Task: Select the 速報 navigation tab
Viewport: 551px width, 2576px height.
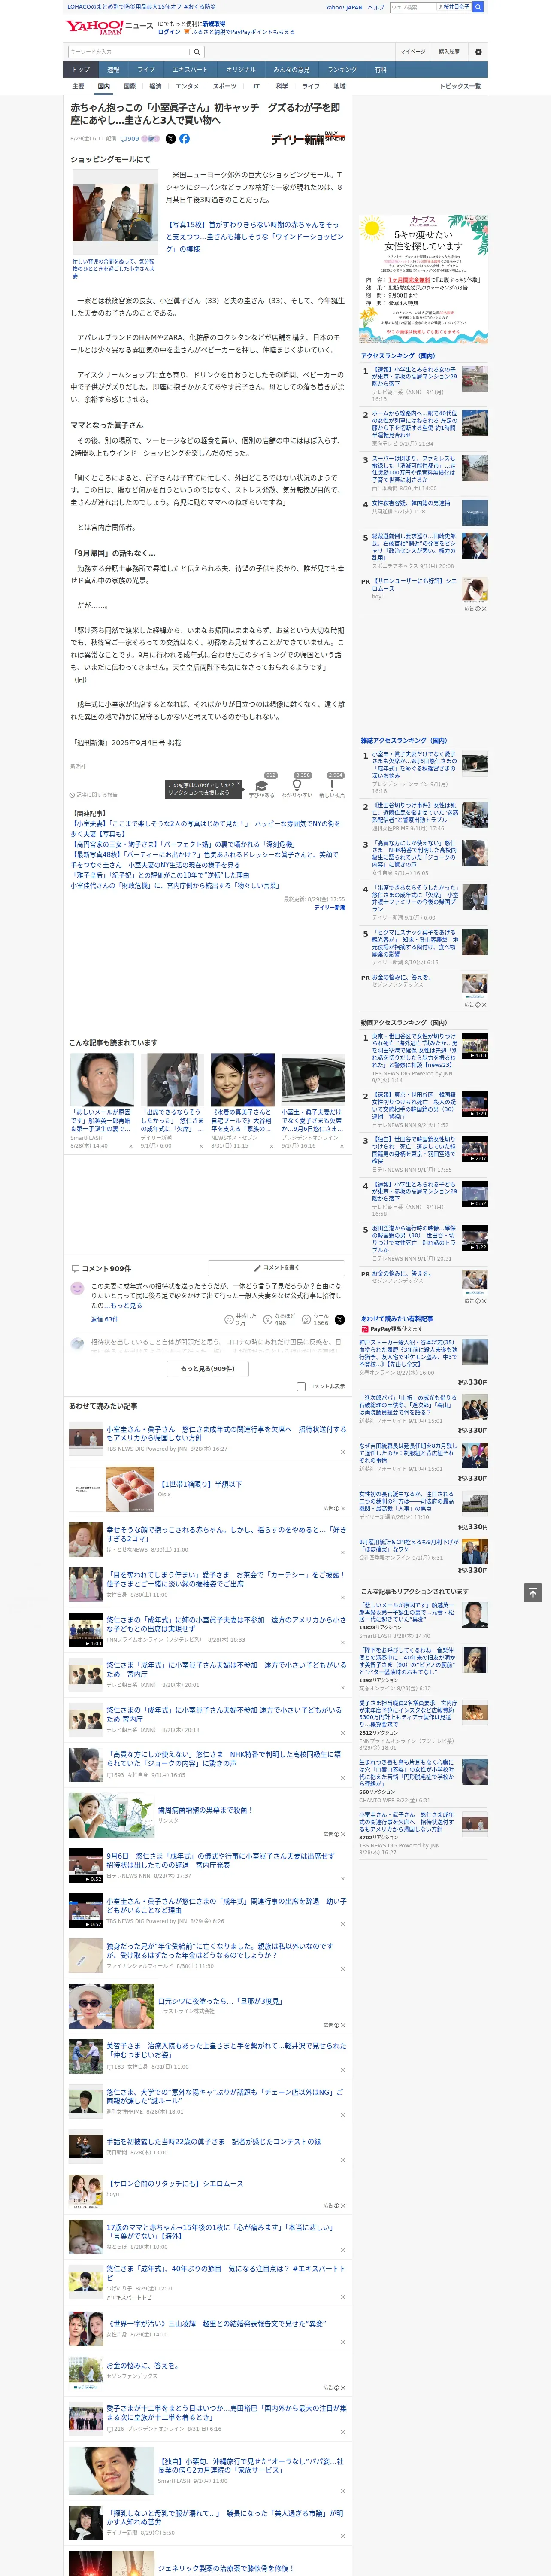Action: [113, 70]
